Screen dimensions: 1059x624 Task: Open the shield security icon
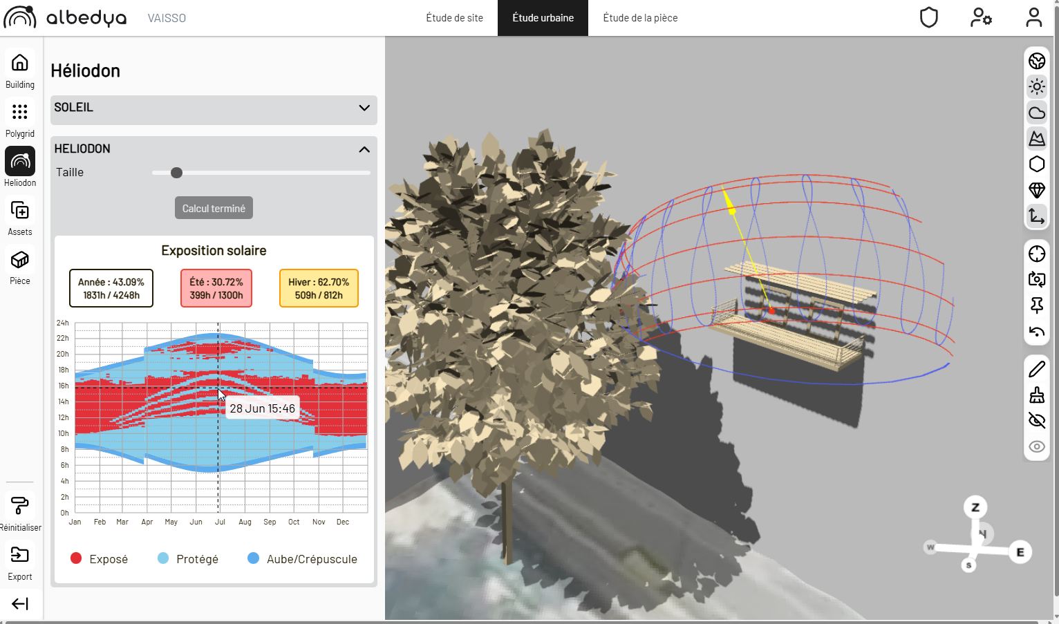point(929,17)
